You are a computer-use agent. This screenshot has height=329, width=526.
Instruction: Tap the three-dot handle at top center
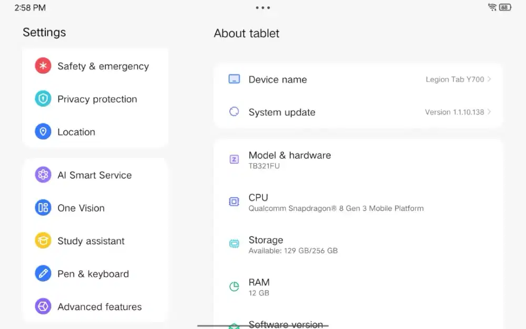click(x=262, y=7)
